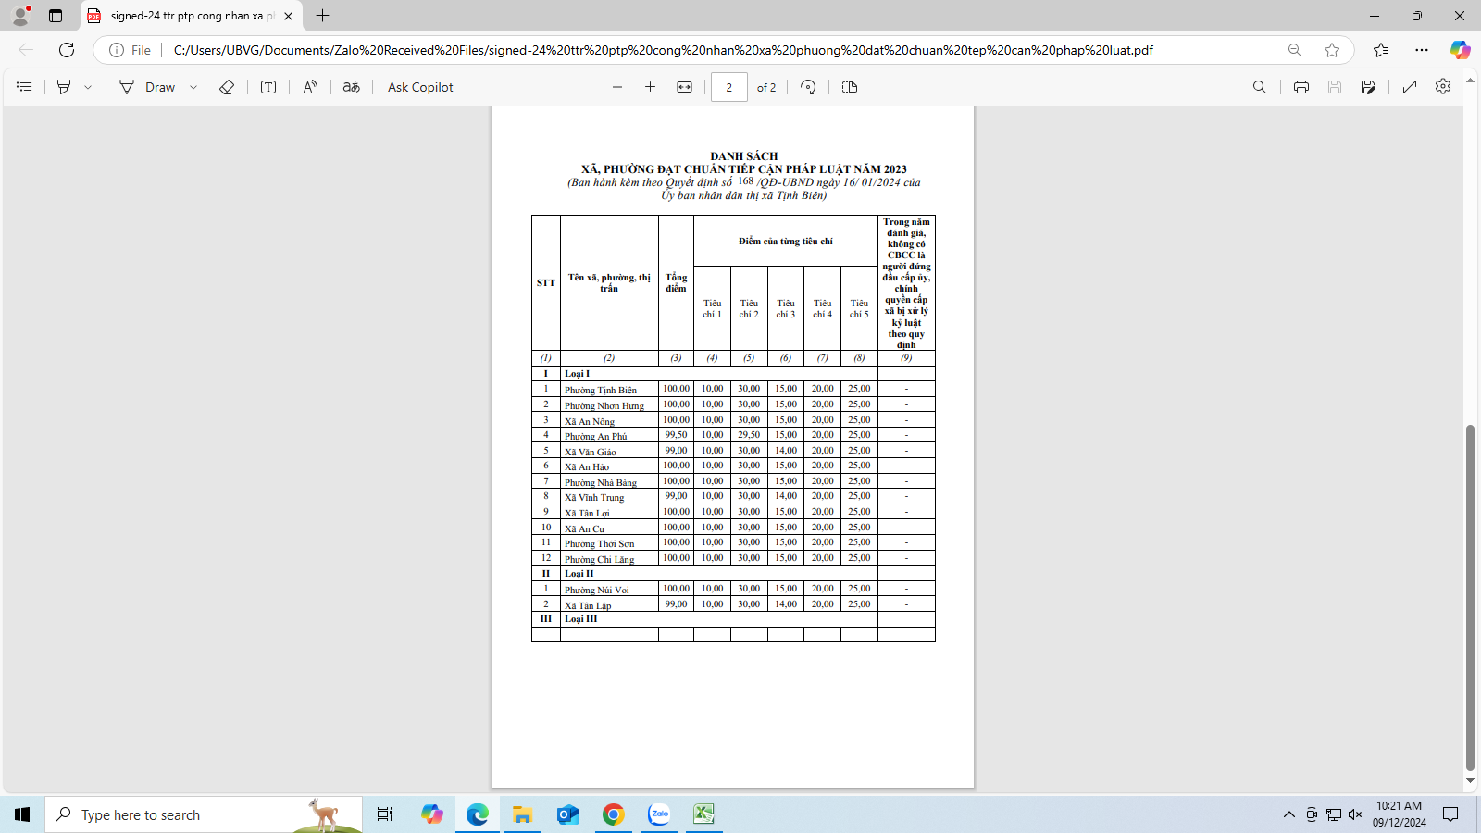1481x833 pixels.
Task: Open Microsoft Edge from taskbar
Action: [x=478, y=814]
